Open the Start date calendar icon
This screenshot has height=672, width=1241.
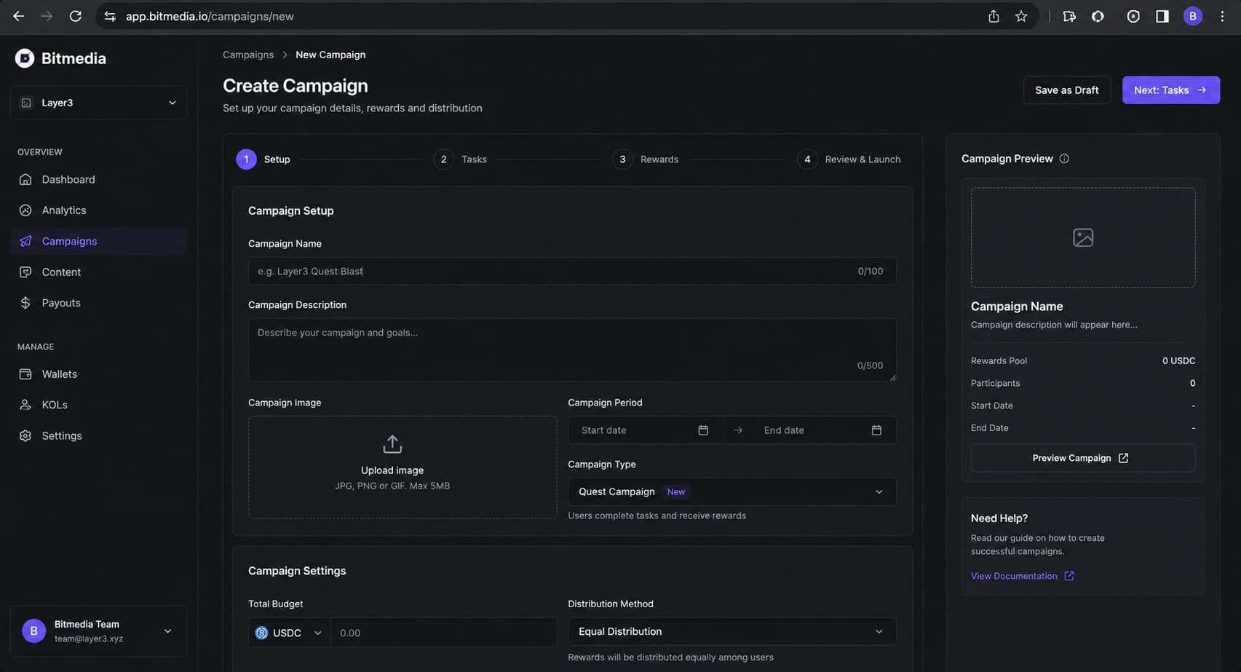[x=703, y=430]
